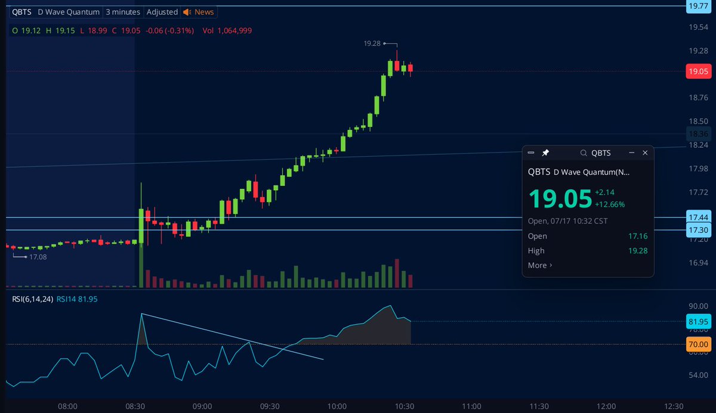Select the 19.77 horizontal line price tag
This screenshot has height=413, width=716.
click(x=698, y=6)
